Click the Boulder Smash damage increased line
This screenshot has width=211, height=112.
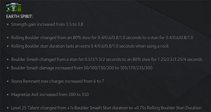82,68
